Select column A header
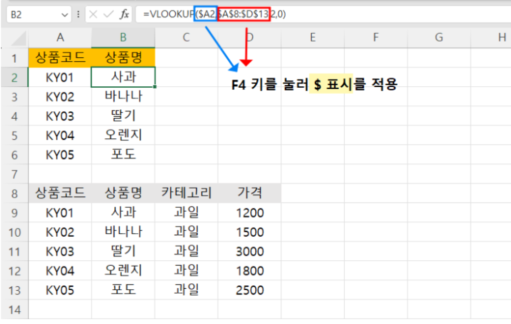The width and height of the screenshot is (511, 324). pos(60,37)
